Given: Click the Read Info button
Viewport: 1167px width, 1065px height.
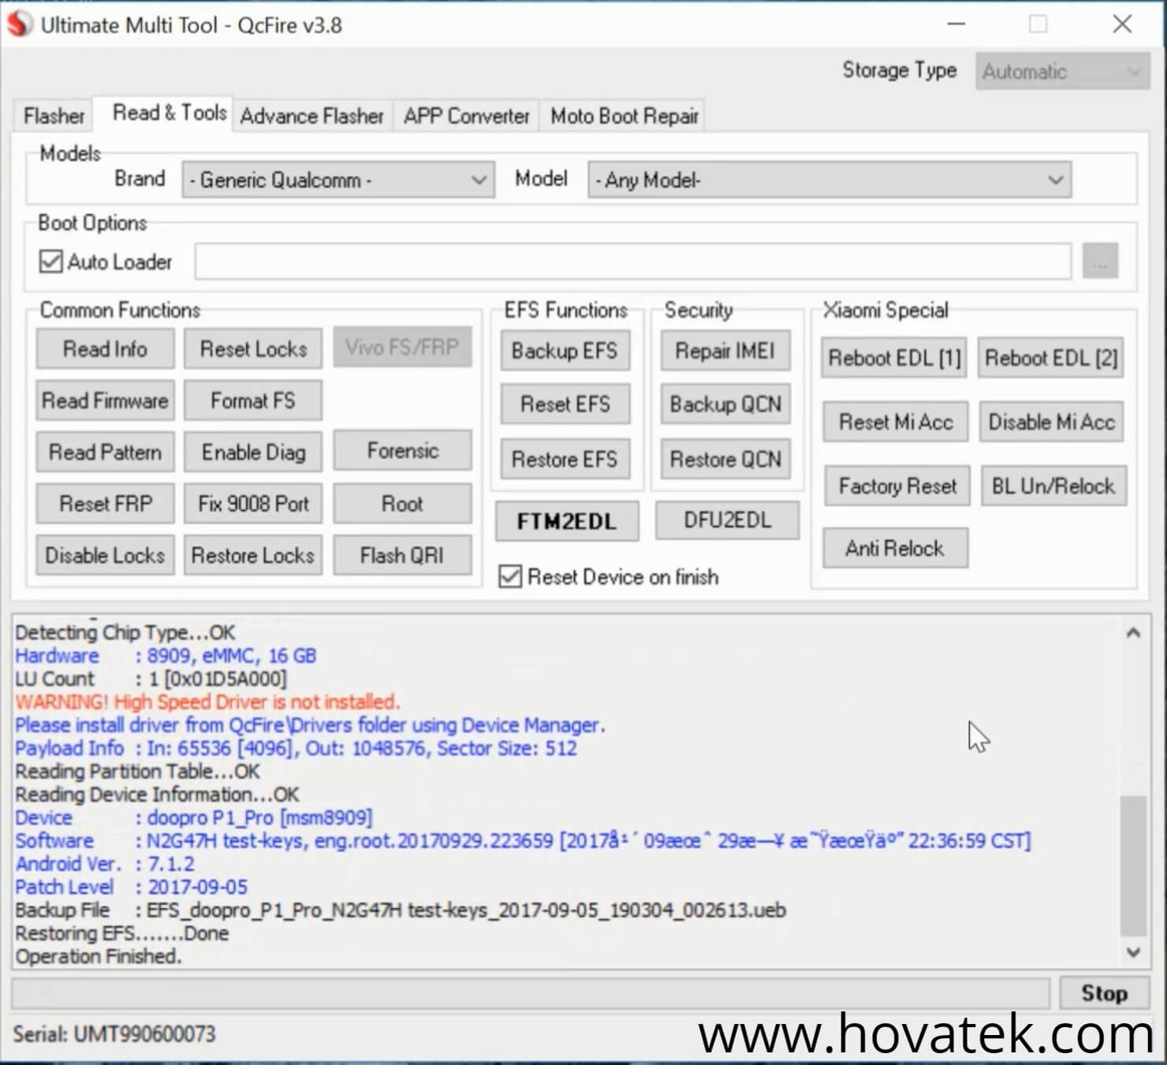Looking at the screenshot, I should click(x=105, y=348).
